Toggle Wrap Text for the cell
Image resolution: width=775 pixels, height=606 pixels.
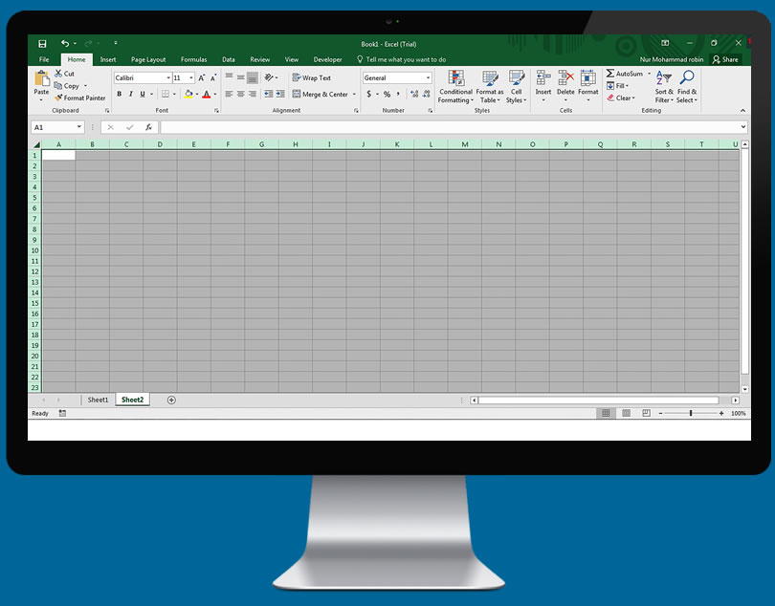click(x=312, y=78)
